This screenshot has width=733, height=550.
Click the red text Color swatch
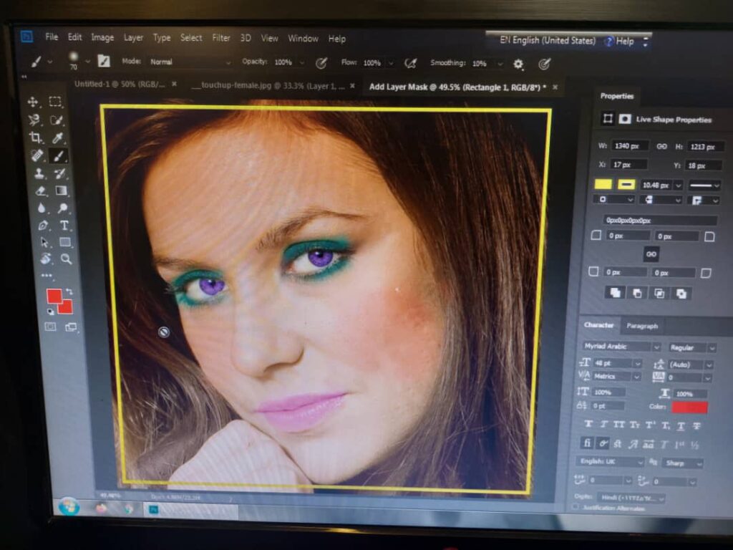[689, 407]
